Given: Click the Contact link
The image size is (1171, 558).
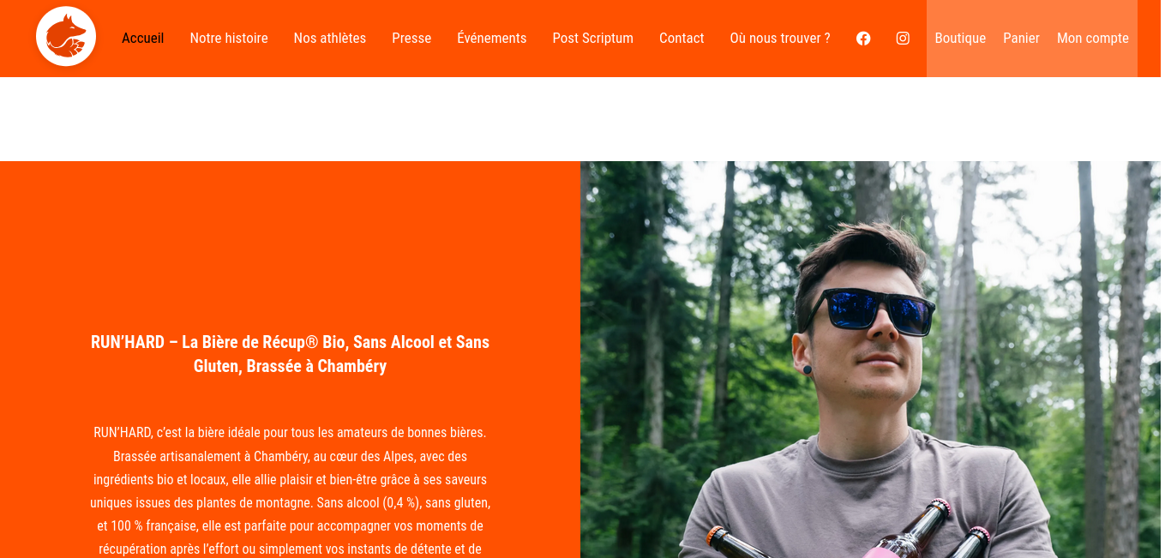Looking at the screenshot, I should (682, 39).
